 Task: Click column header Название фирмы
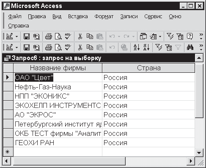(x=58, y=68)
